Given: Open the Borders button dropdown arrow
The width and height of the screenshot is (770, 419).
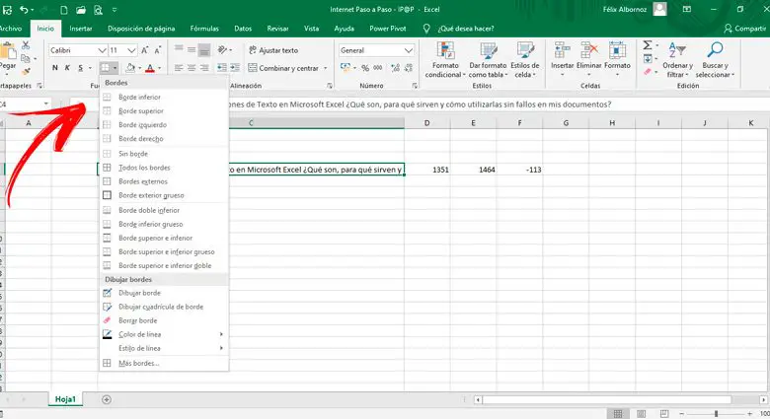Looking at the screenshot, I should pos(115,68).
